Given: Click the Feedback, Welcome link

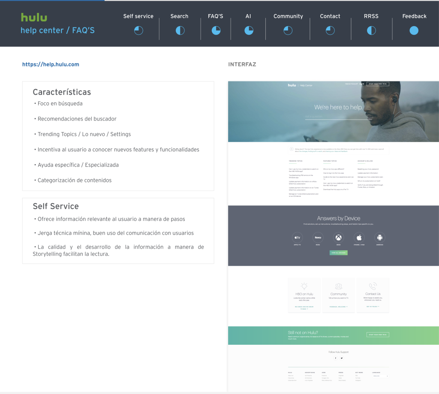Looking at the screenshot, I should click(339, 307).
